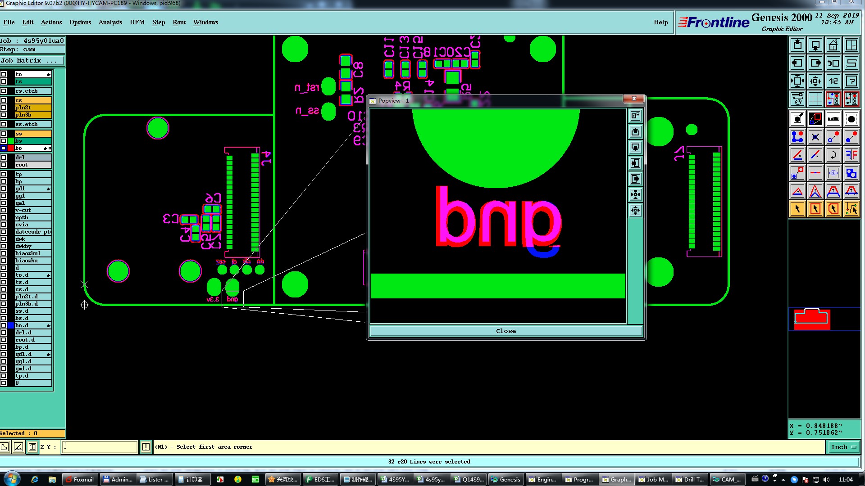Click the wrench and palette options icon
This screenshot has height=486, width=865.
[x=797, y=99]
